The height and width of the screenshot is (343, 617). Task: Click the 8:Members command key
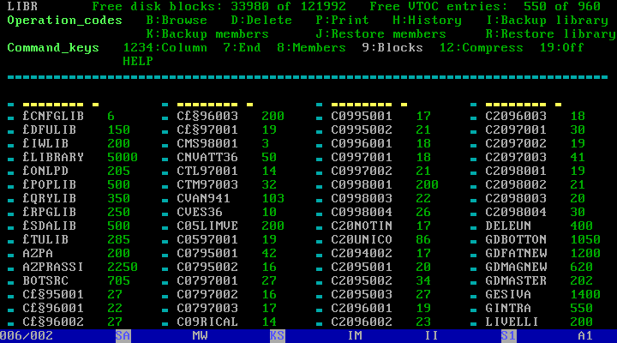click(311, 48)
